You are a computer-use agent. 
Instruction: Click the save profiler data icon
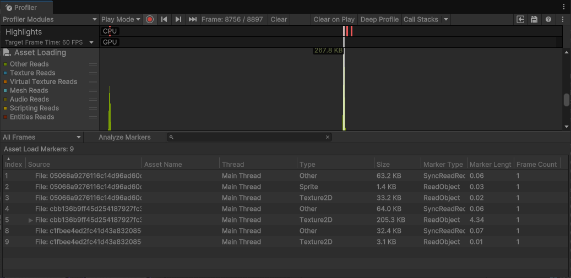[534, 19]
